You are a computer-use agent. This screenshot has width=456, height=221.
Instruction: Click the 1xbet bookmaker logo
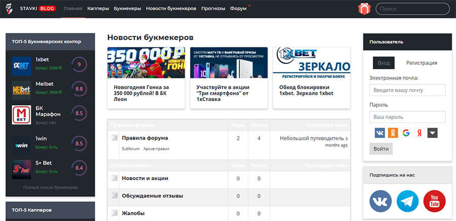(x=21, y=66)
